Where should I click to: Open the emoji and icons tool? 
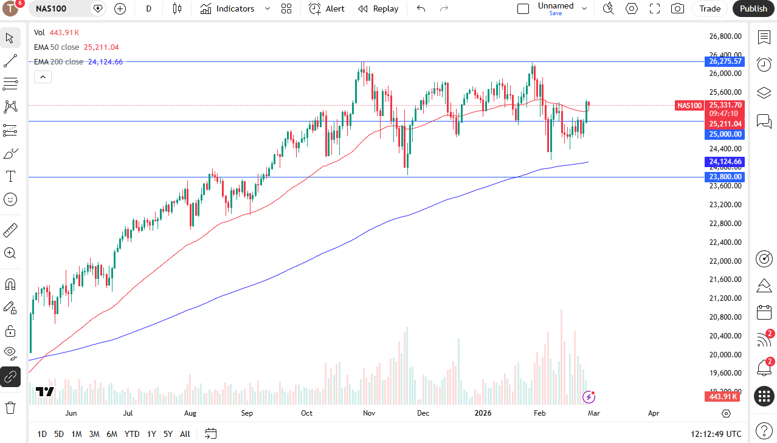click(10, 199)
